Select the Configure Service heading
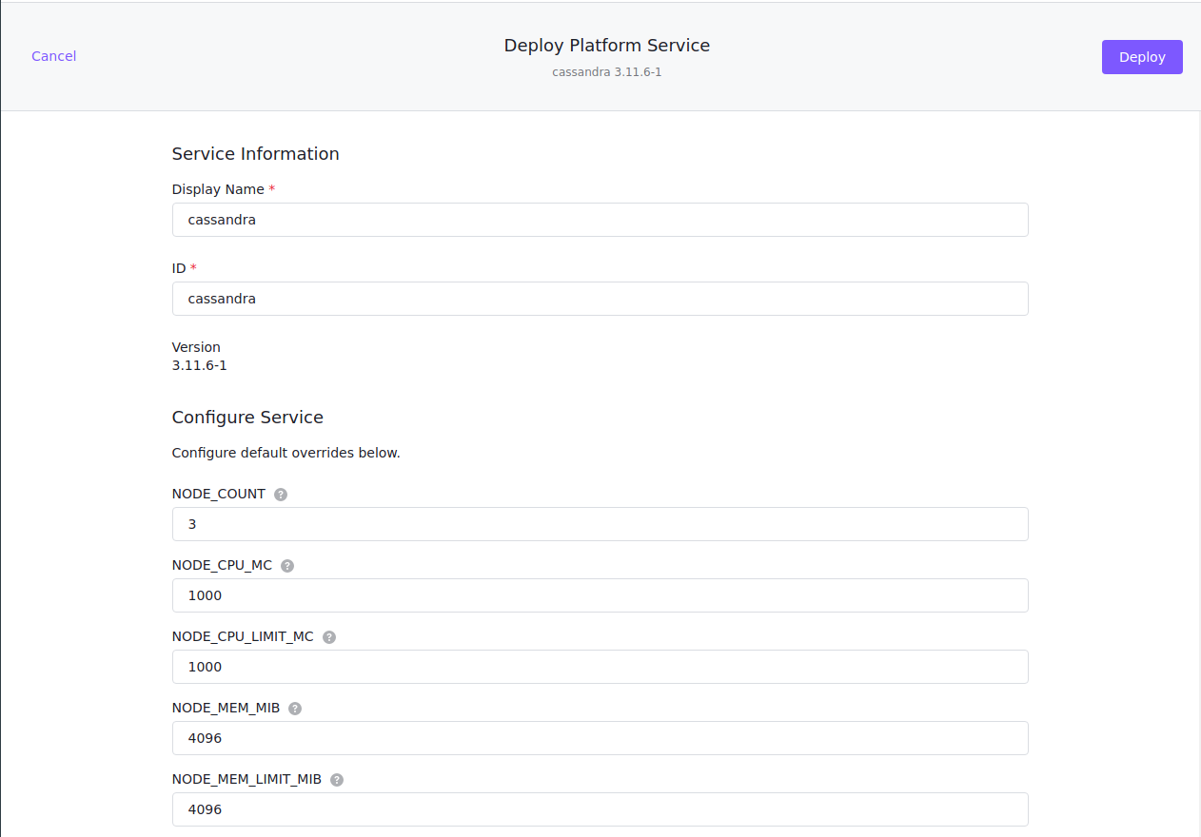 247,418
